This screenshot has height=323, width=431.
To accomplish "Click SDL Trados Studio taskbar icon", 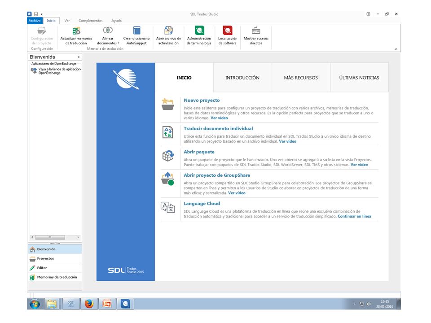I will [x=125, y=304].
